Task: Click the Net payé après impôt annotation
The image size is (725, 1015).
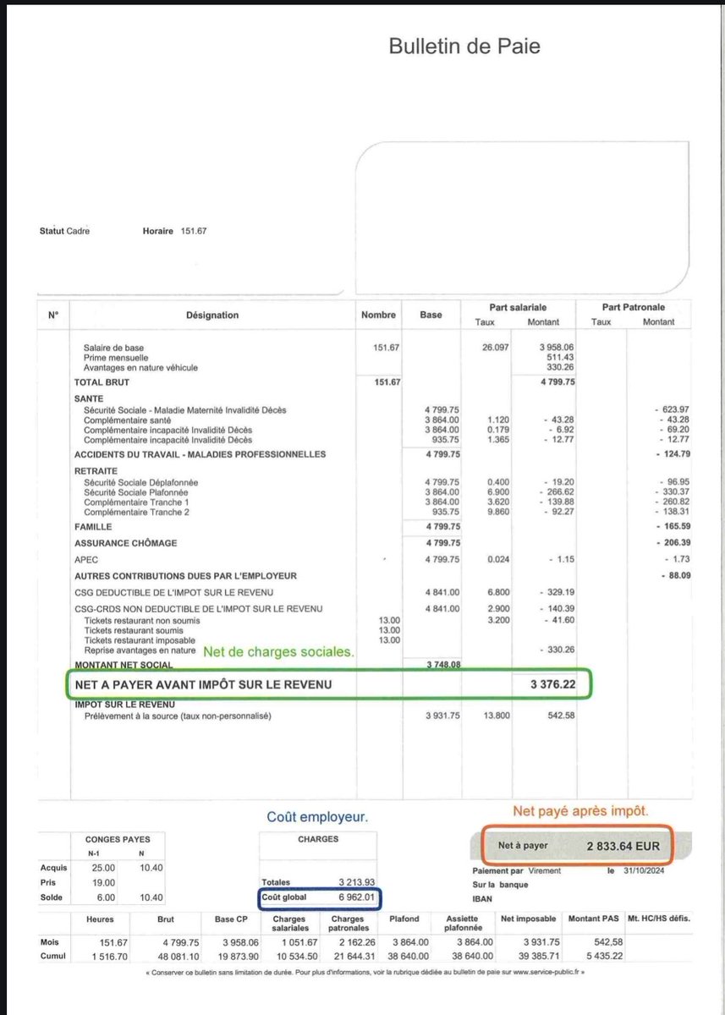Action: coord(585,812)
